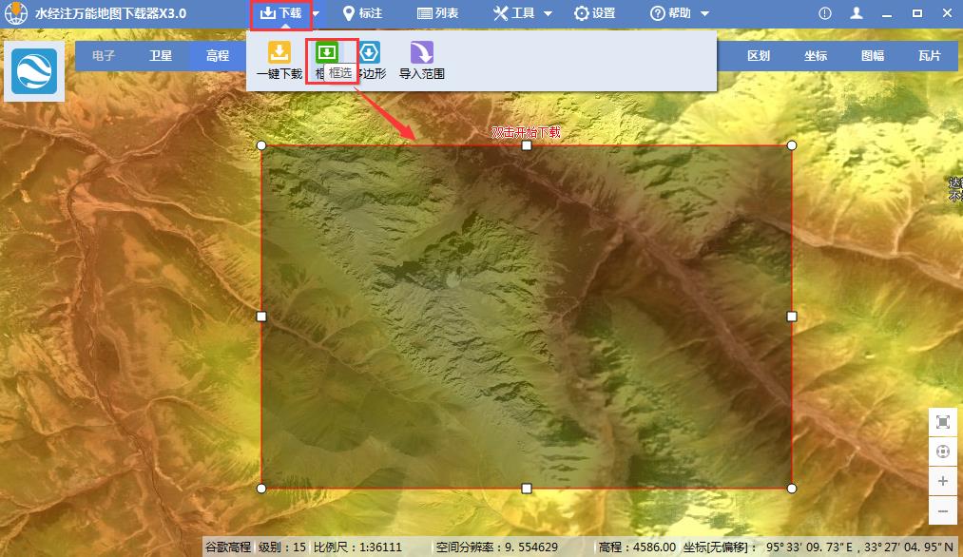The width and height of the screenshot is (963, 557).
Task: Minimize the application window
Action: pyautogui.click(x=886, y=13)
